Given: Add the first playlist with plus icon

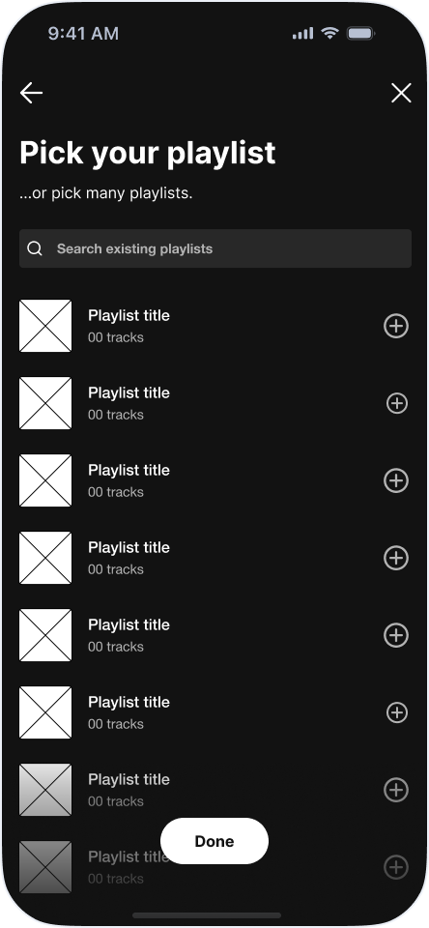Looking at the screenshot, I should (x=396, y=326).
